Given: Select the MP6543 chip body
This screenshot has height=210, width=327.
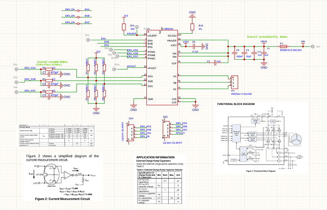Looking at the screenshot, I should tap(162, 68).
